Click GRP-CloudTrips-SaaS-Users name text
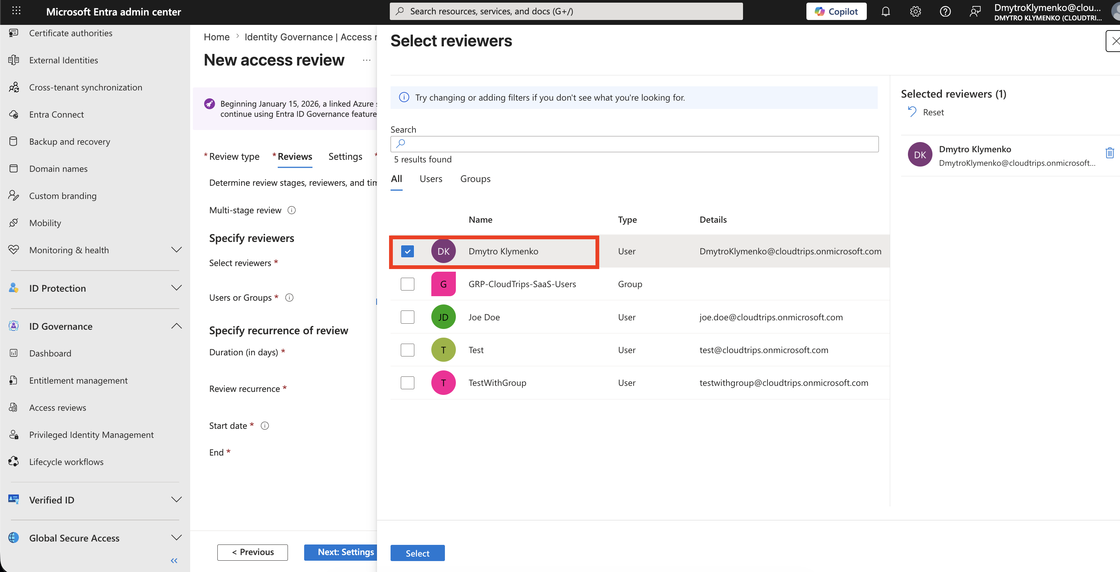 (x=522, y=284)
